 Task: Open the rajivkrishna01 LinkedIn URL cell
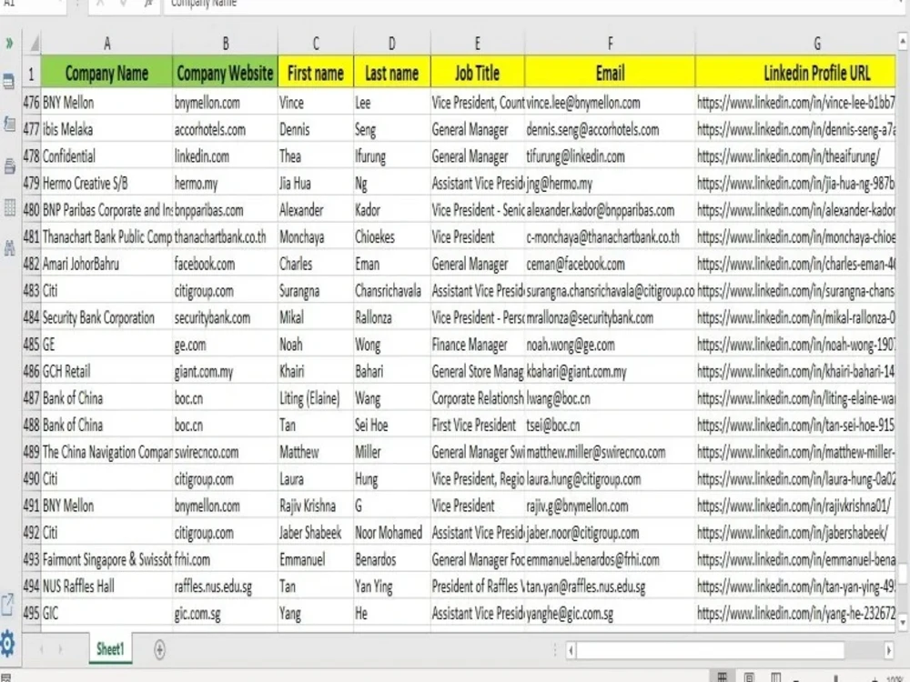pyautogui.click(x=795, y=506)
